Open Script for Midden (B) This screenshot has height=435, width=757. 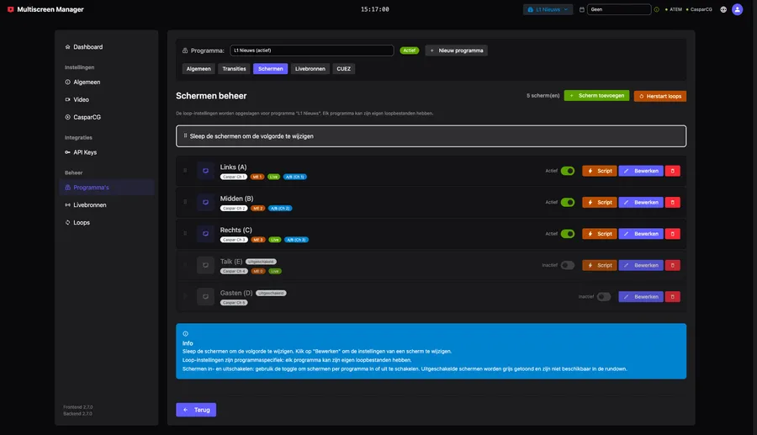tap(600, 202)
